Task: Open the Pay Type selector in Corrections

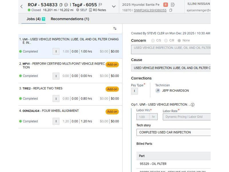Action: (134, 91)
